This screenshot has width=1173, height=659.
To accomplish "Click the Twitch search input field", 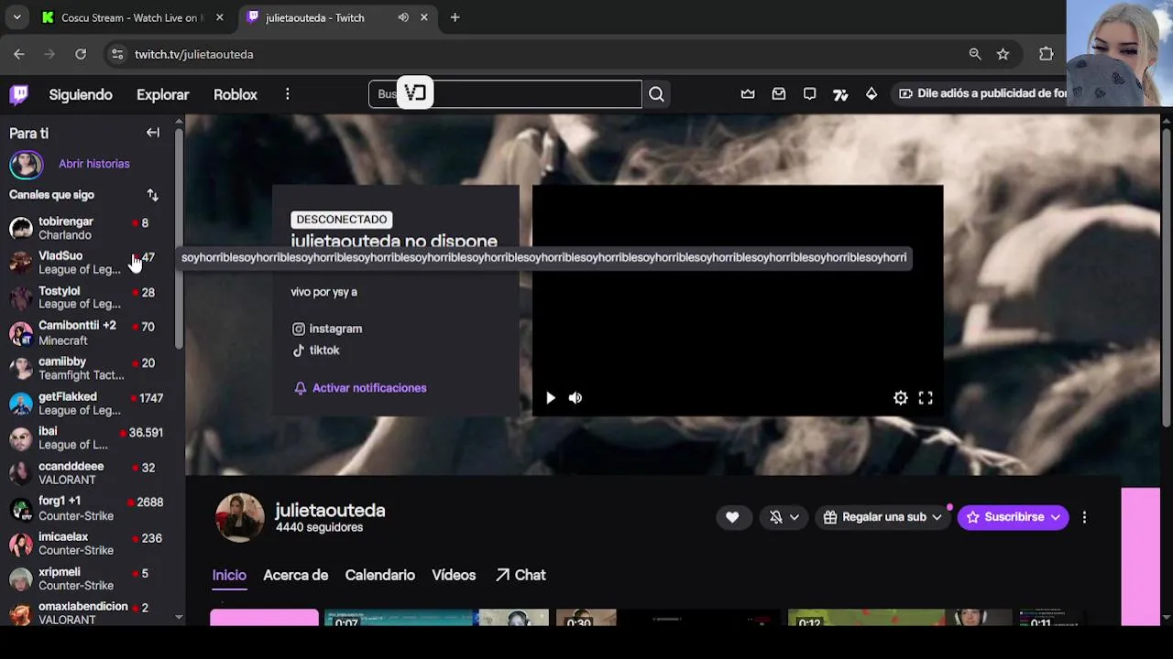I will (505, 93).
